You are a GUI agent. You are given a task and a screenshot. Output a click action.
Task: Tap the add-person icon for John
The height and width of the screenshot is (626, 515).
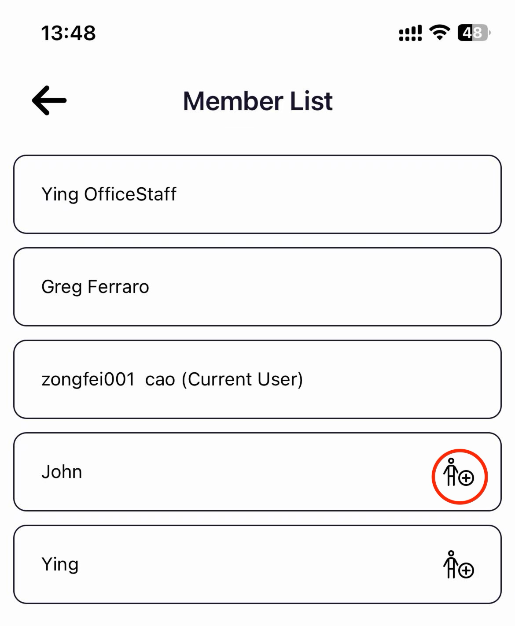tap(459, 472)
